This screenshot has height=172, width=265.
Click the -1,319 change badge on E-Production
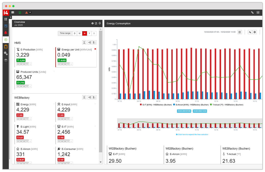[x=21, y=60]
